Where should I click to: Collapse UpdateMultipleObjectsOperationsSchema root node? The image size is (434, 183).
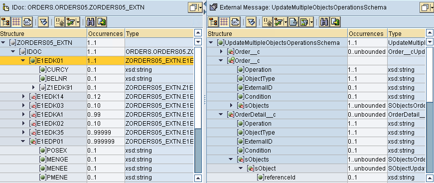pyautogui.click(x=211, y=43)
